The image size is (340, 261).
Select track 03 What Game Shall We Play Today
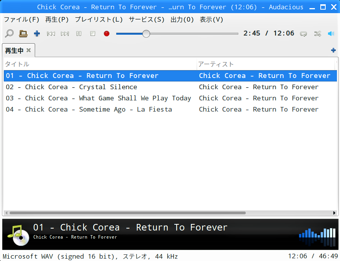point(170,98)
